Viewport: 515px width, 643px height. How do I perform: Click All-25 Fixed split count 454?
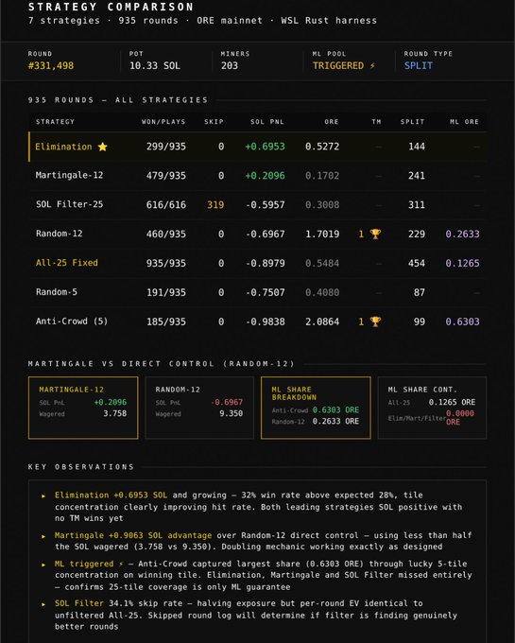[417, 263]
